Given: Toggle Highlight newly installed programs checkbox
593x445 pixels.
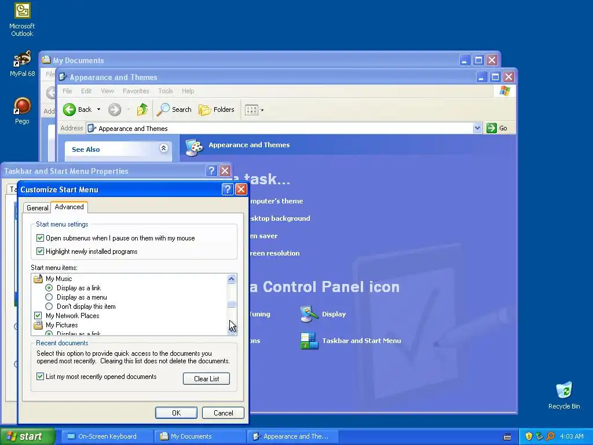Looking at the screenshot, I should click(40, 251).
